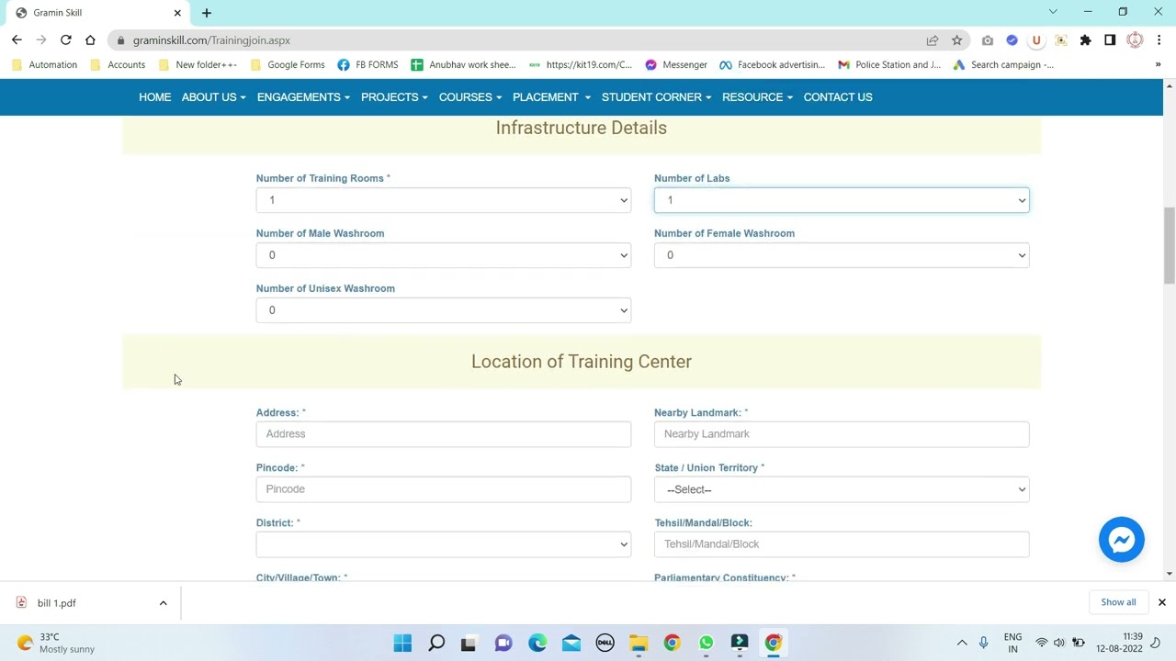Open the CONTACT US page
Image resolution: width=1176 pixels, height=661 pixels.
838,97
